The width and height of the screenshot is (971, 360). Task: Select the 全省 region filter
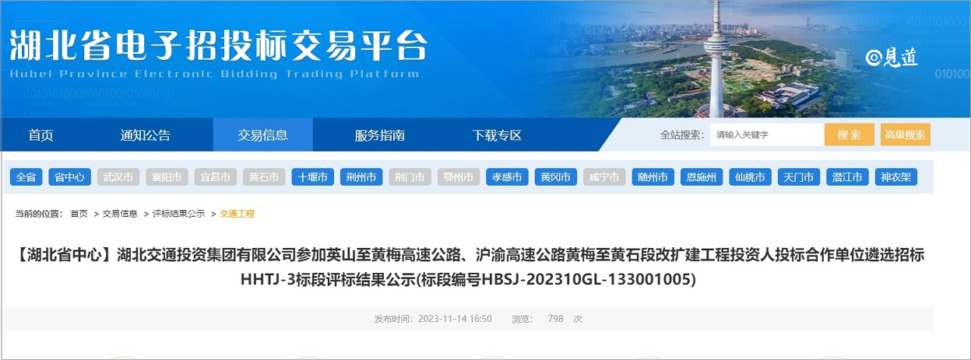point(26,177)
